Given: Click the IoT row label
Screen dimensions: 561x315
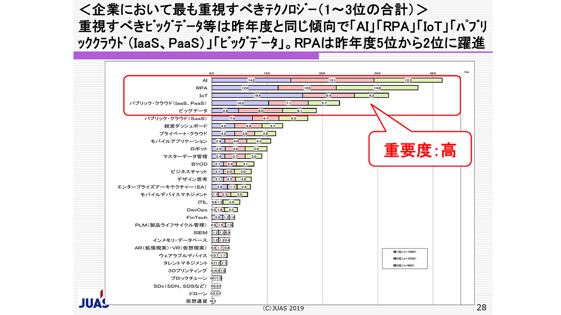Looking at the screenshot, I should pos(203,96).
